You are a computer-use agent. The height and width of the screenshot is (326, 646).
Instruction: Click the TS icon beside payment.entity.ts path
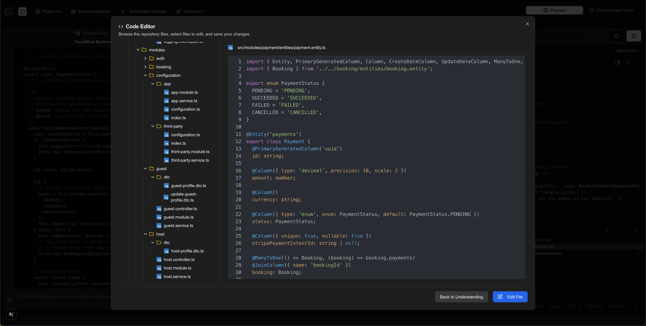tap(231, 47)
